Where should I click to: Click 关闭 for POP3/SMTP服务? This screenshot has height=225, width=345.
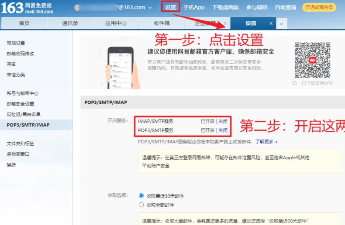coord(223,130)
